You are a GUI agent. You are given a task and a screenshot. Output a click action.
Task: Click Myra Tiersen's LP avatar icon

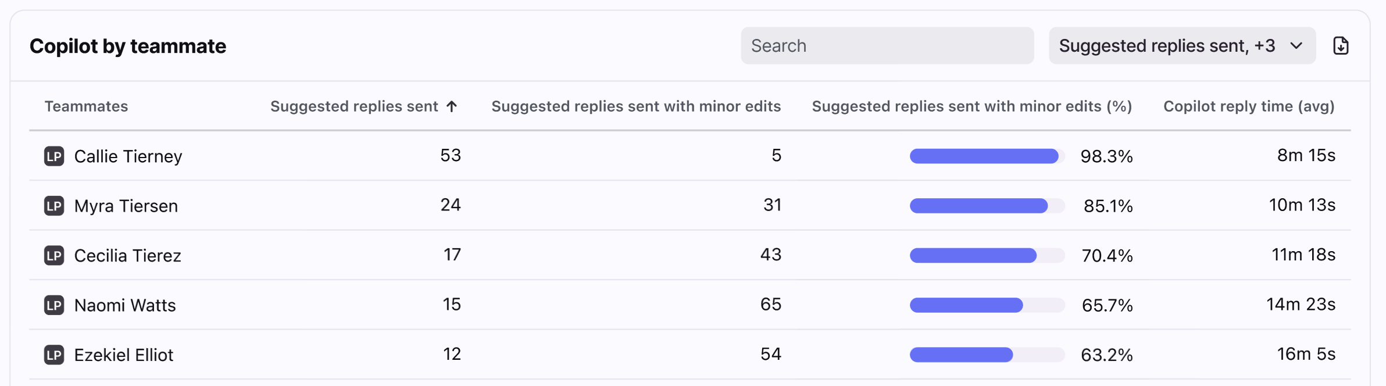pos(54,206)
